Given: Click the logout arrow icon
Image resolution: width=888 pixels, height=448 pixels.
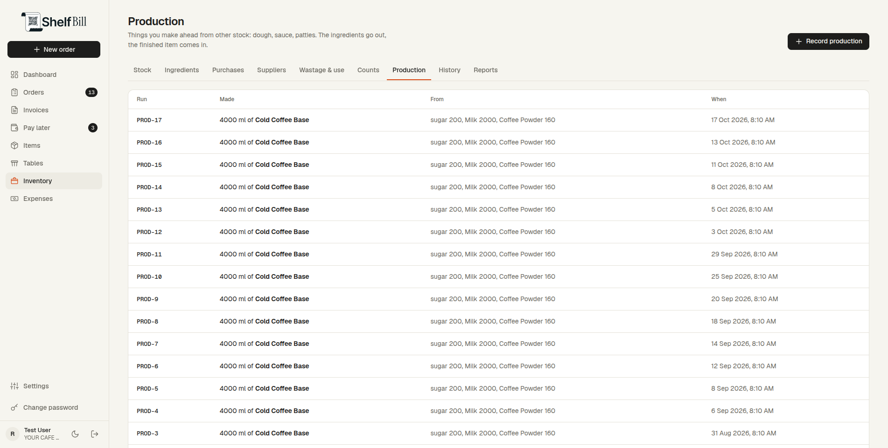Looking at the screenshot, I should coord(95,434).
